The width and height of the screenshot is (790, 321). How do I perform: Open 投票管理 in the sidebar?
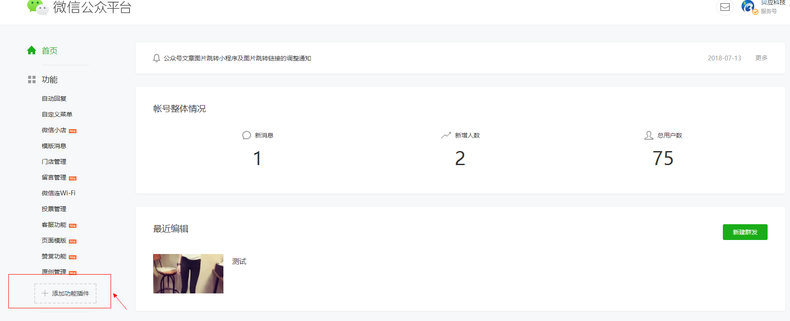(54, 209)
